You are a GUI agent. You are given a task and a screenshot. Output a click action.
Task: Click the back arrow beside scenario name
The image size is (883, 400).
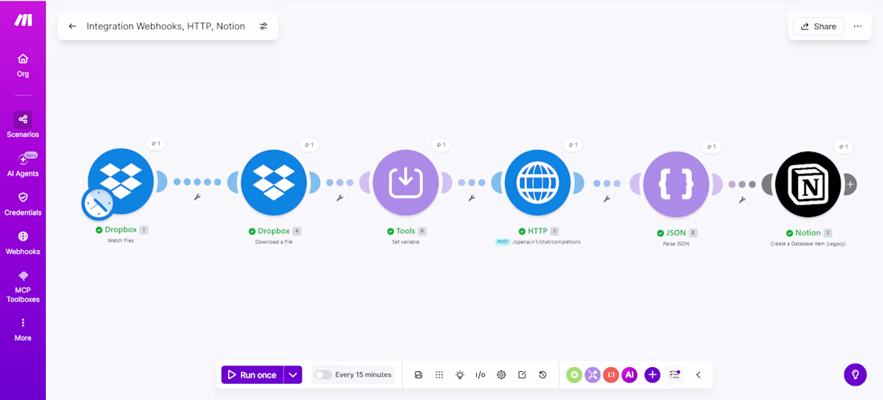pos(72,26)
